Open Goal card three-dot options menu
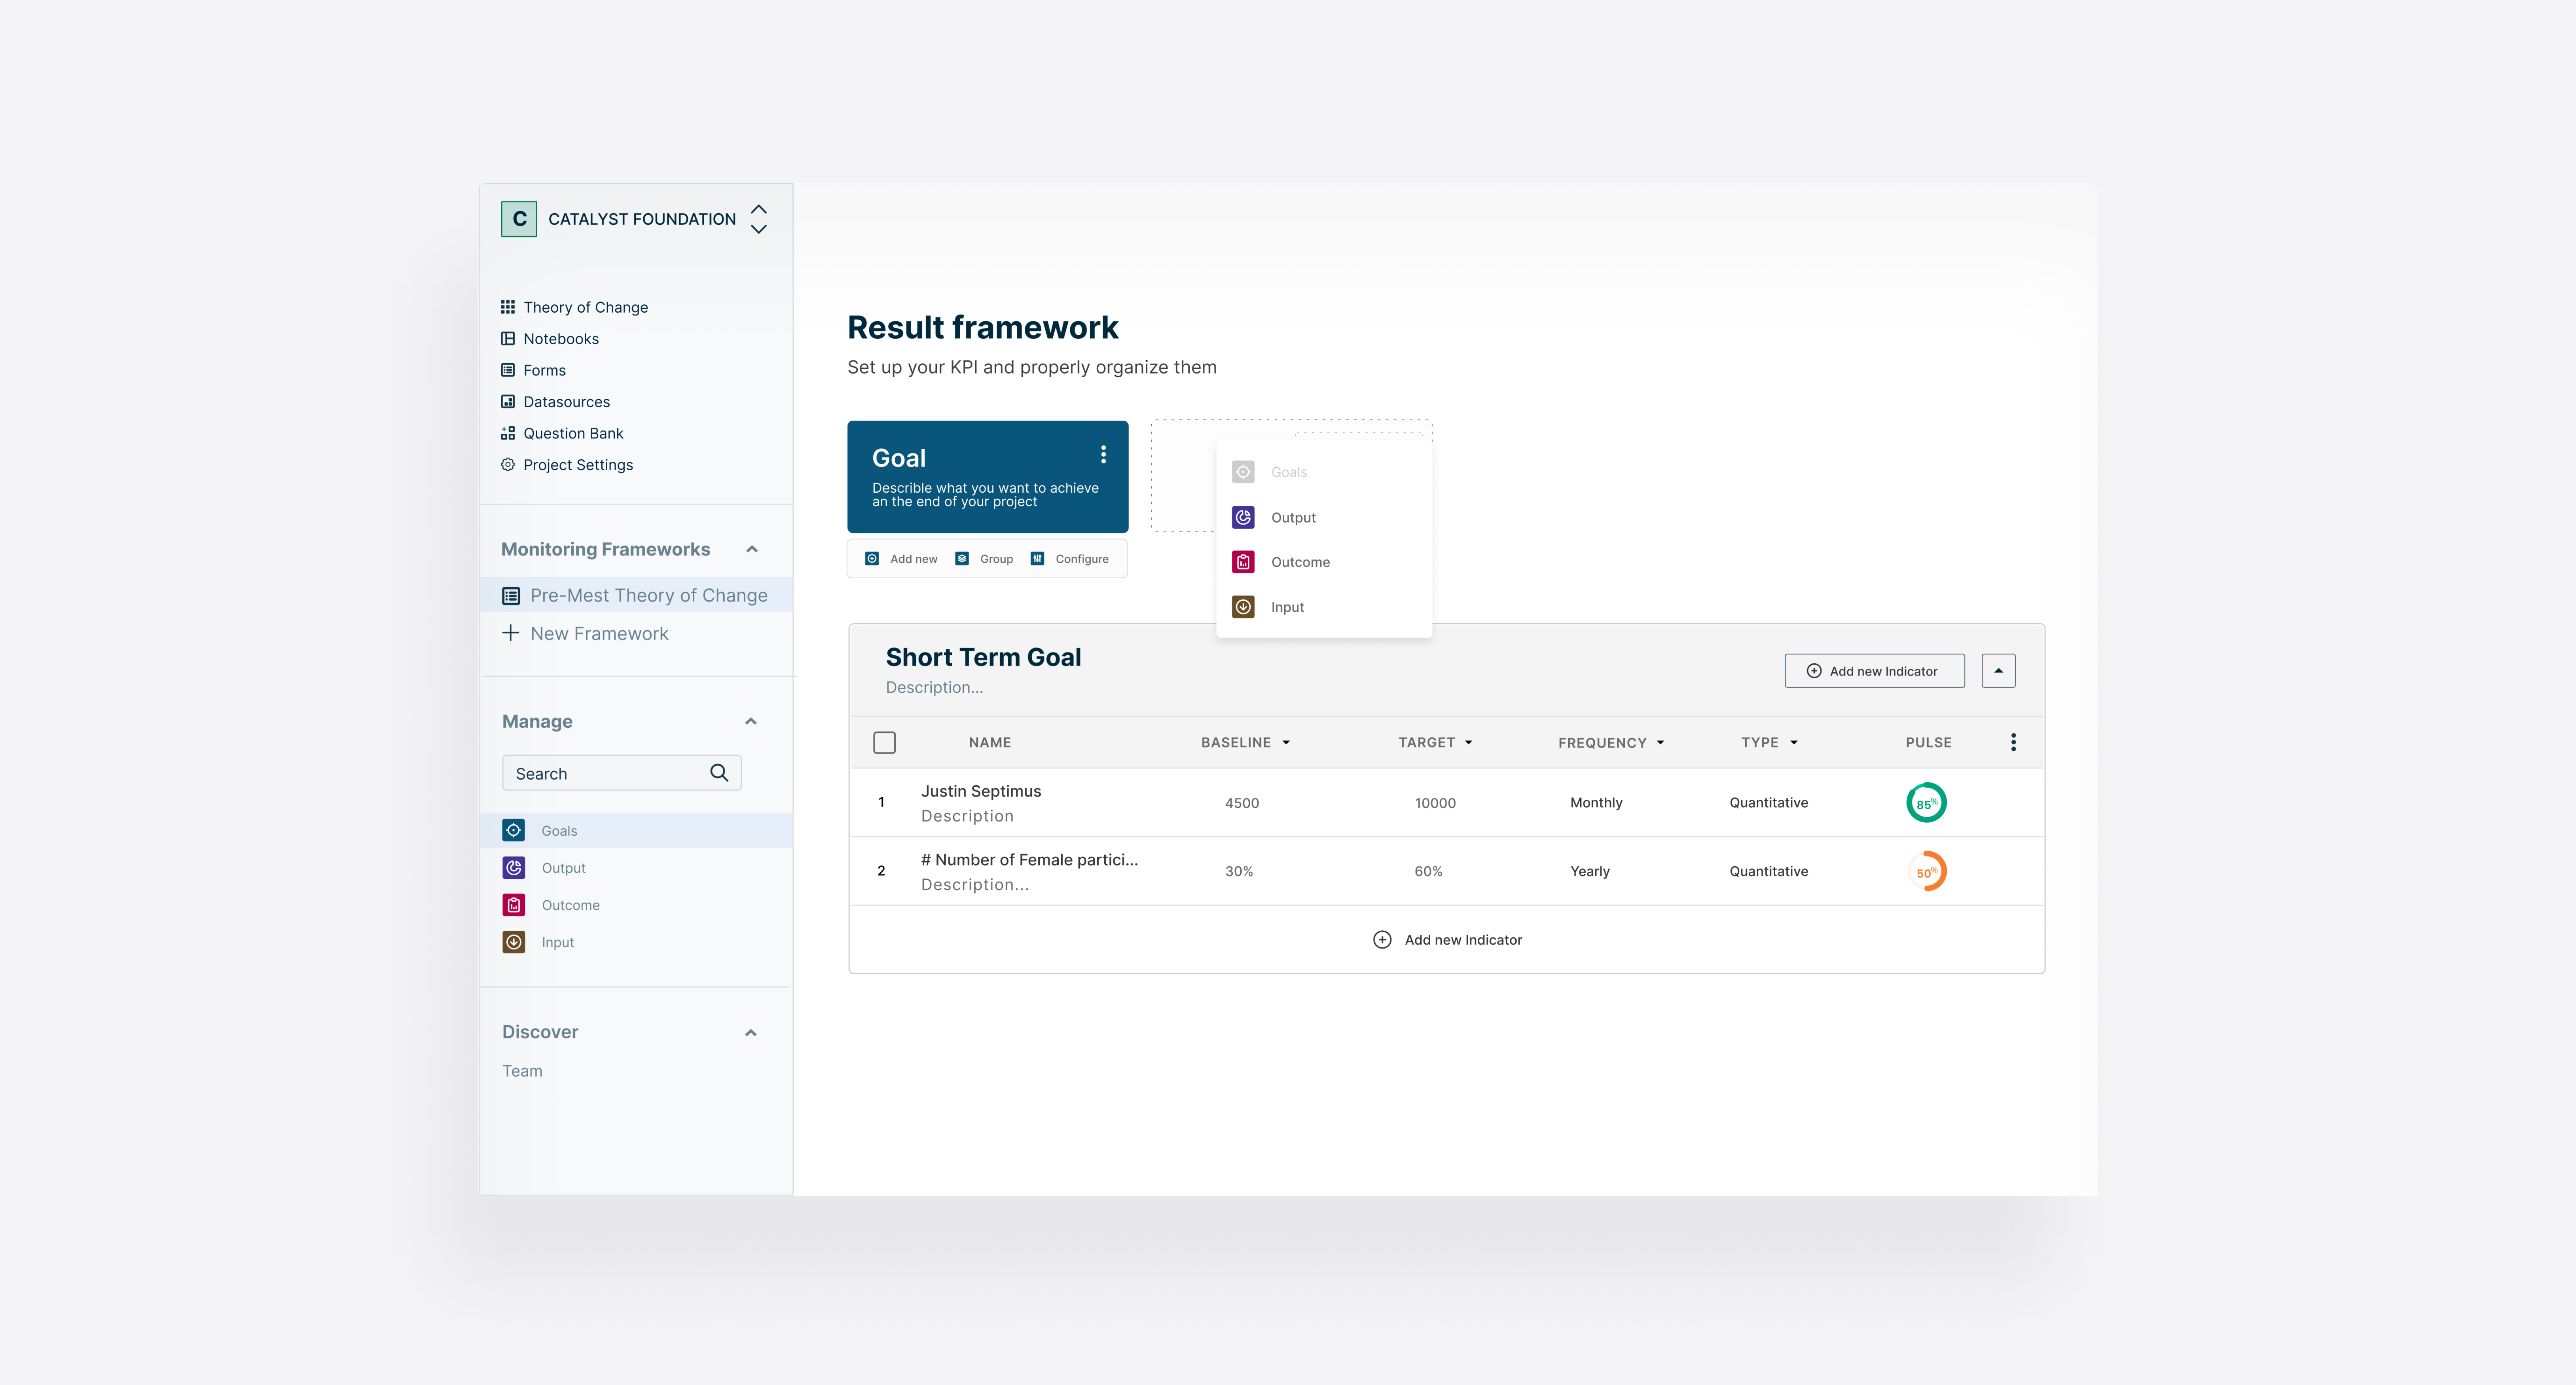The height and width of the screenshot is (1385, 2576). [x=1103, y=455]
